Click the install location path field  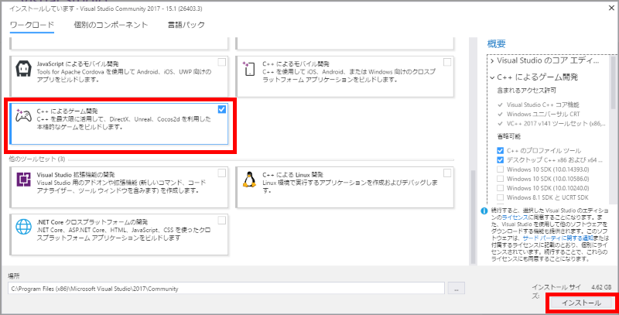[226, 289]
